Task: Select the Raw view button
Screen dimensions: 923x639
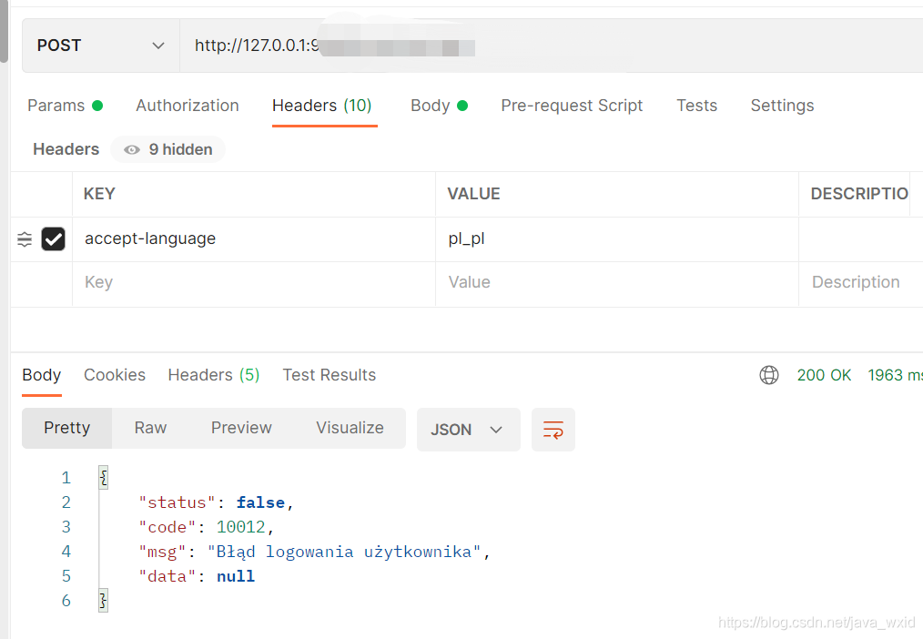Action: [x=150, y=428]
